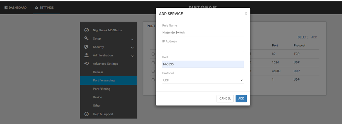Click the Administration person icon
342x124 pixels.
[x=86, y=55]
